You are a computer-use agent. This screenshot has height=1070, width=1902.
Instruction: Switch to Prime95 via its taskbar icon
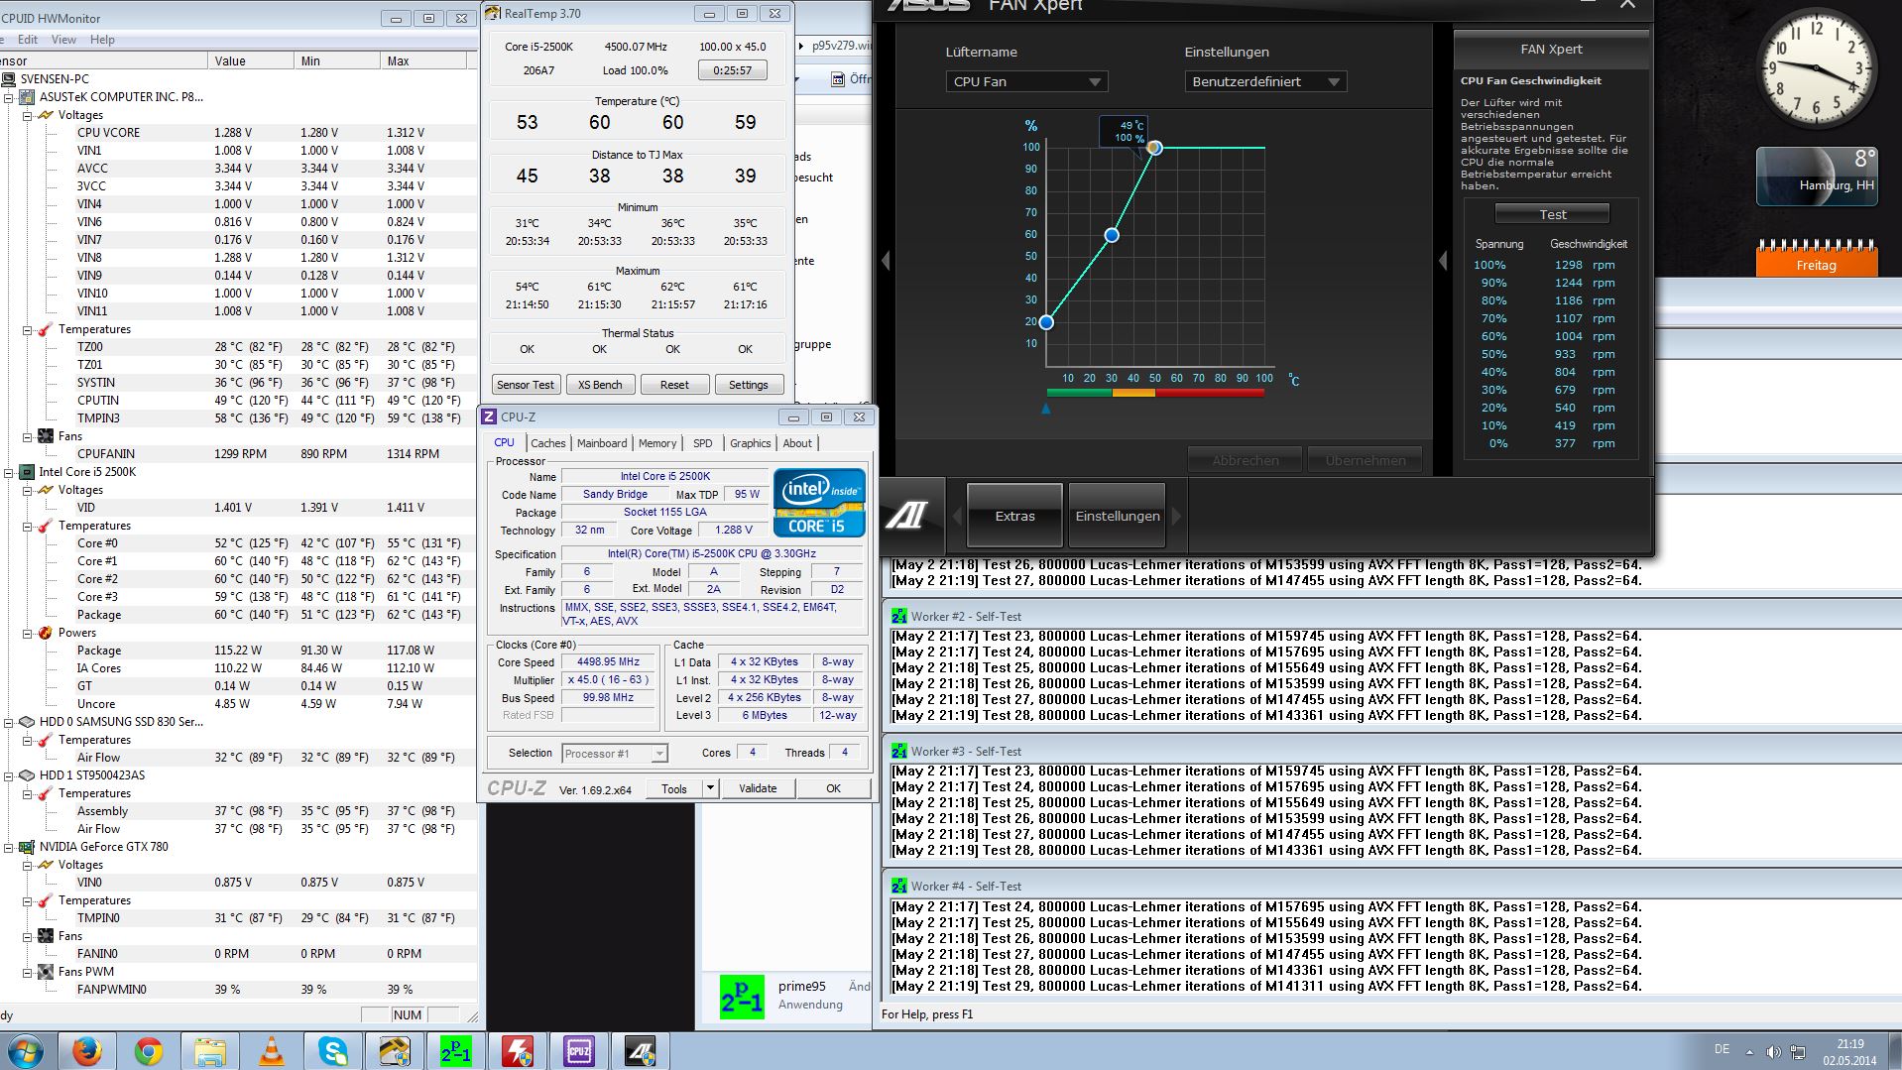[x=456, y=1051]
